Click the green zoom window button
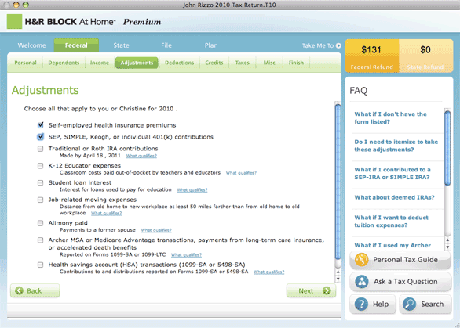Screen dimensions: 460x328 [26, 5]
